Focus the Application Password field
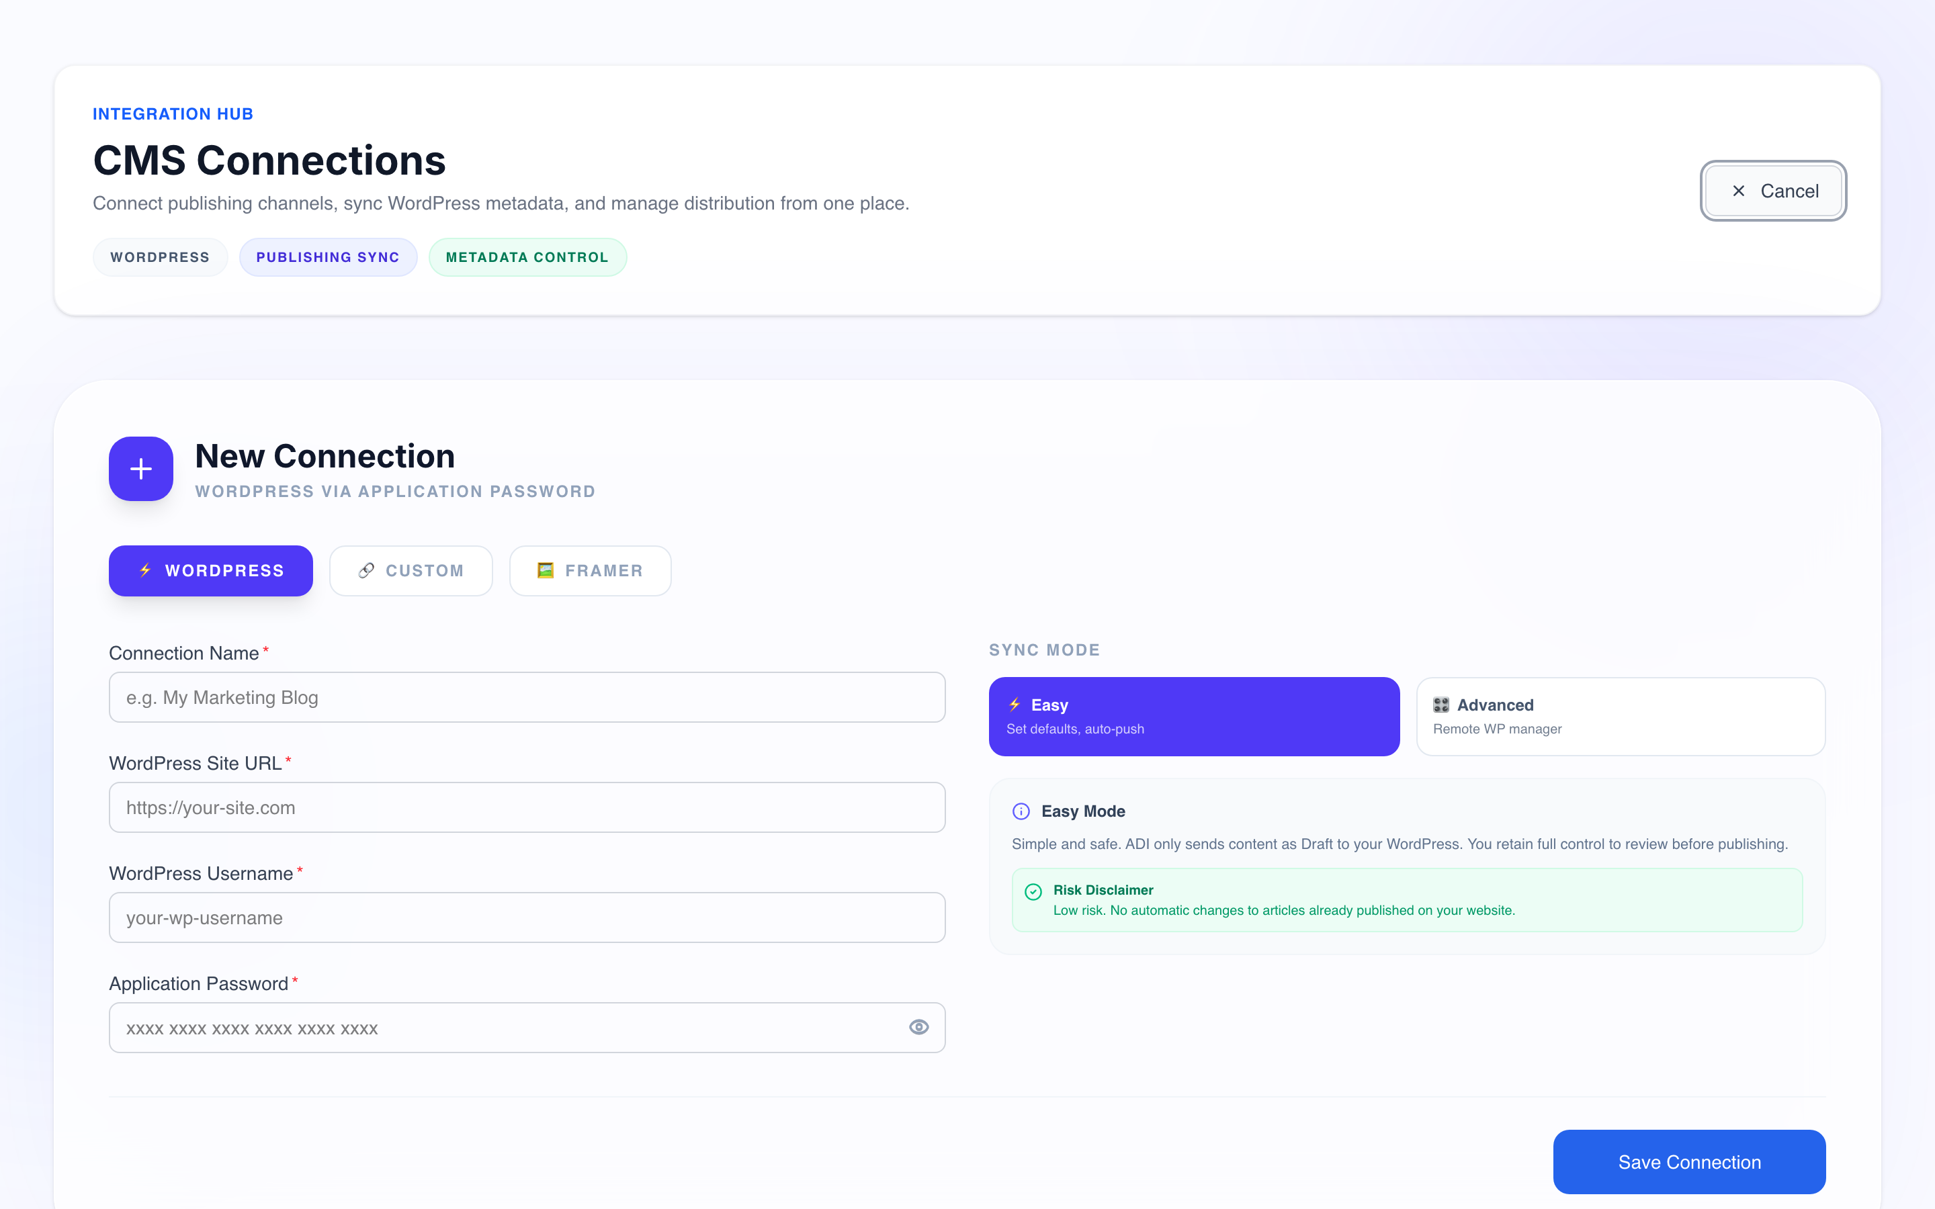 527,1028
